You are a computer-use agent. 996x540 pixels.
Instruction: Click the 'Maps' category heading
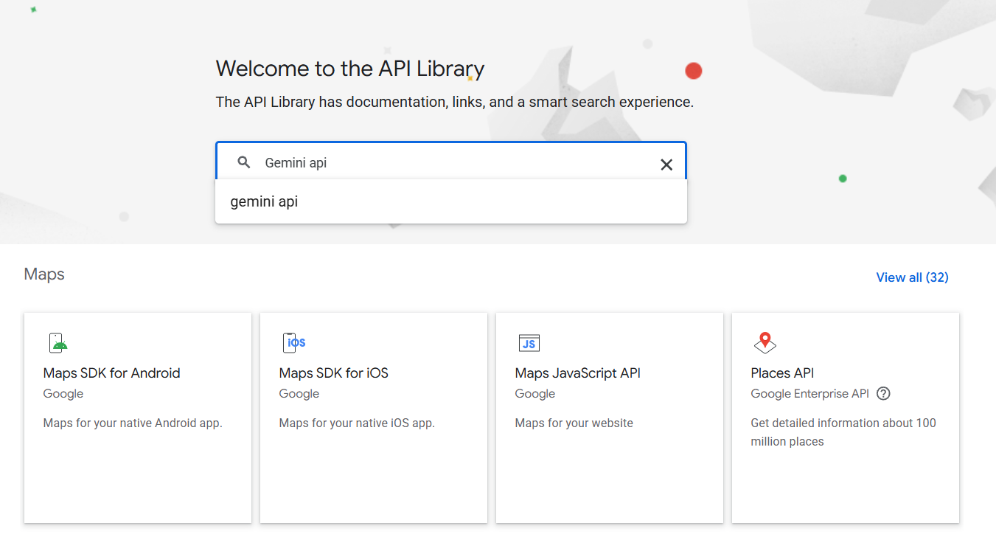[x=44, y=274]
